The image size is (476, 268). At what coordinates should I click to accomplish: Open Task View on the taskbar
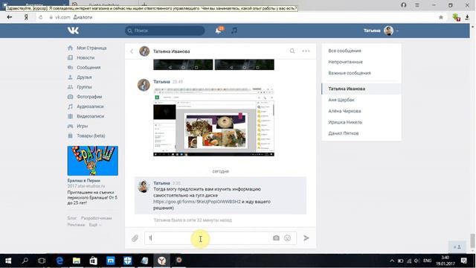click(42, 261)
